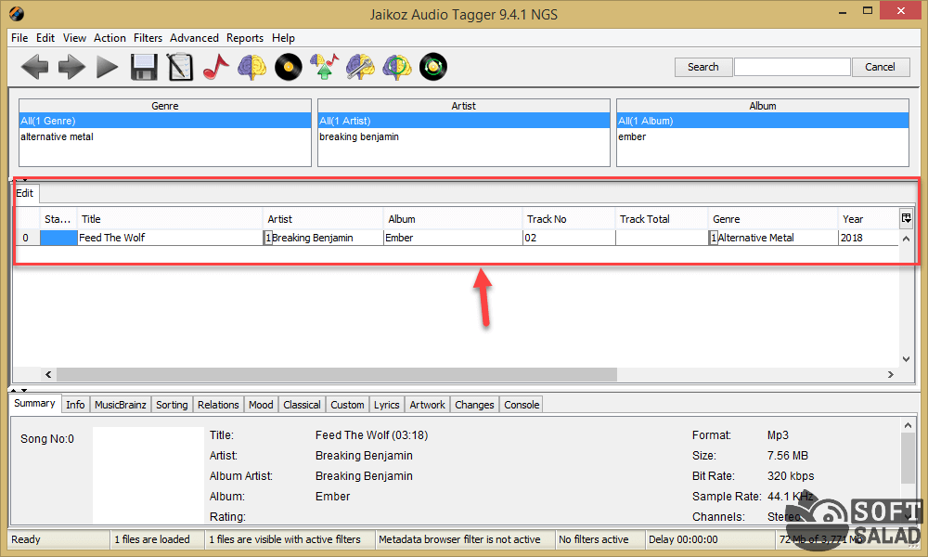Screen dimensions: 928x557
Task: Open the Filters menu
Action: pos(148,38)
